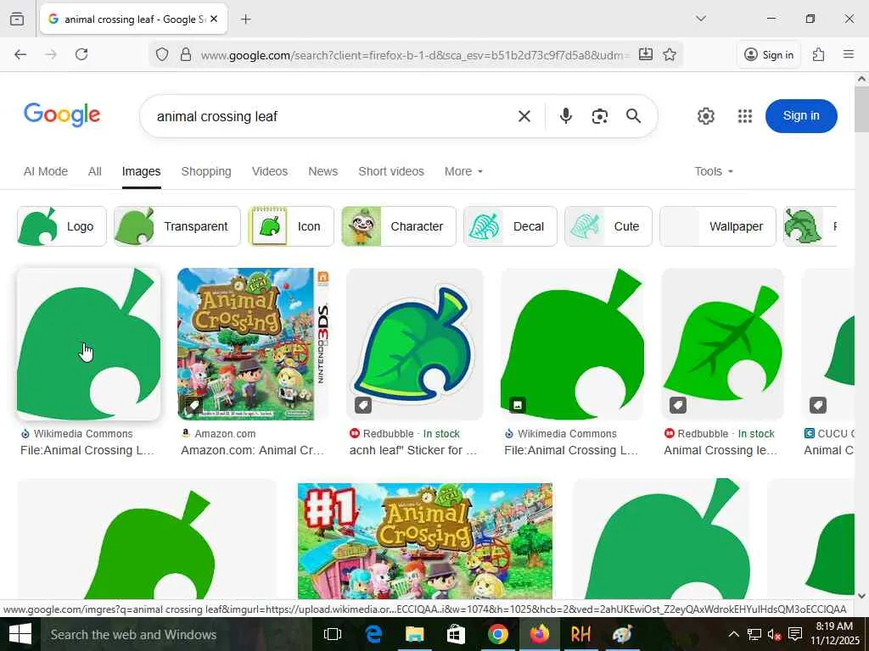Open the Firefox extensions icon
869x651 pixels.
[x=818, y=54]
